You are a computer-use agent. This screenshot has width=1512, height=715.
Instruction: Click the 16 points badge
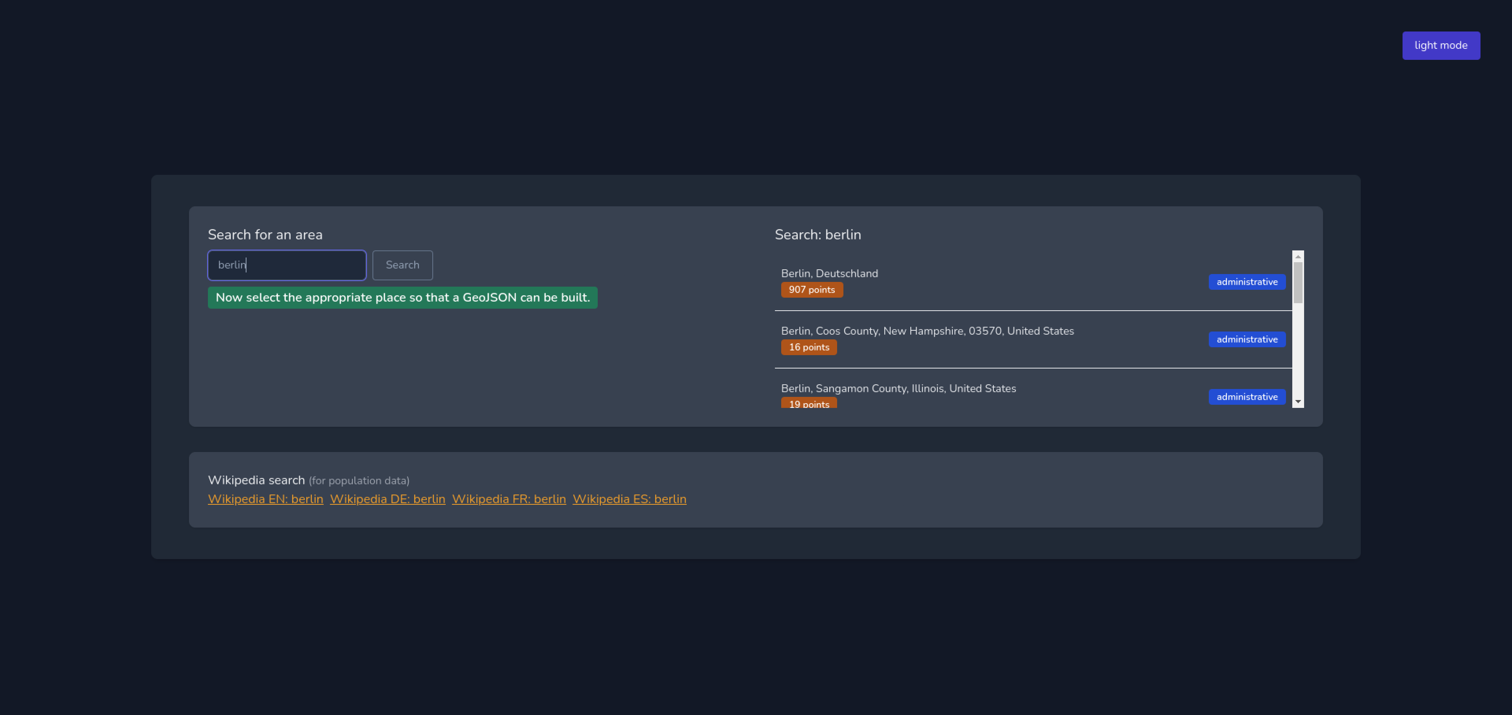click(x=808, y=348)
